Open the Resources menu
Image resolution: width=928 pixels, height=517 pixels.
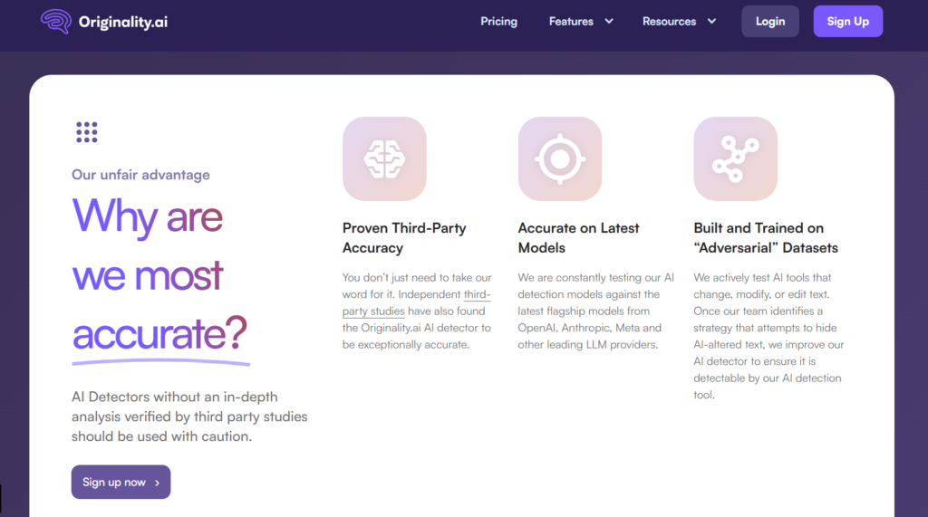click(x=670, y=22)
